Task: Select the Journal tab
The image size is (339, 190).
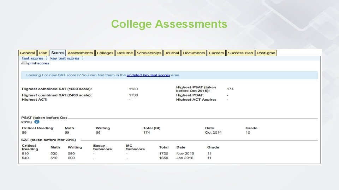Action: [x=172, y=53]
